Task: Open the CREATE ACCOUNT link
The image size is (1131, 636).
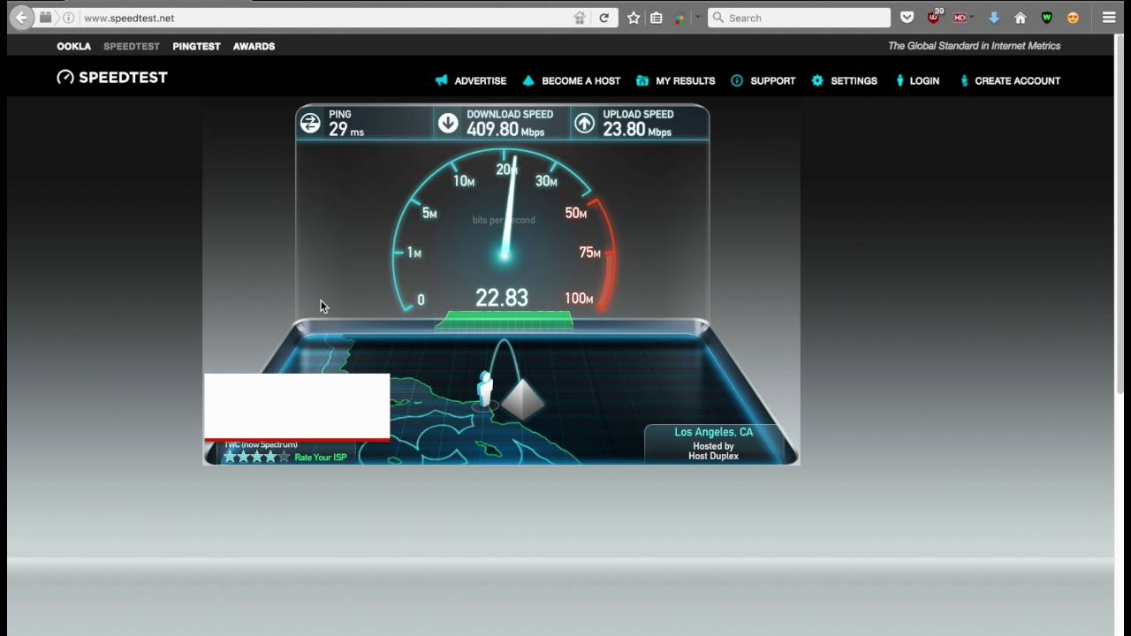Action: click(1018, 80)
